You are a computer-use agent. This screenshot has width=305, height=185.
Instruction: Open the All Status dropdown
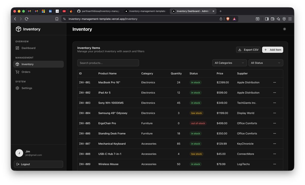tap(266, 63)
